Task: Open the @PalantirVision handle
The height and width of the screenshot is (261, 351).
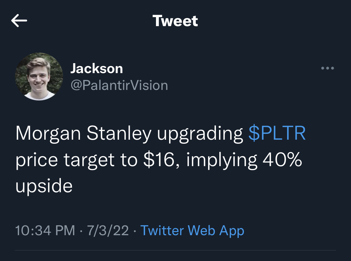Action: tap(119, 85)
